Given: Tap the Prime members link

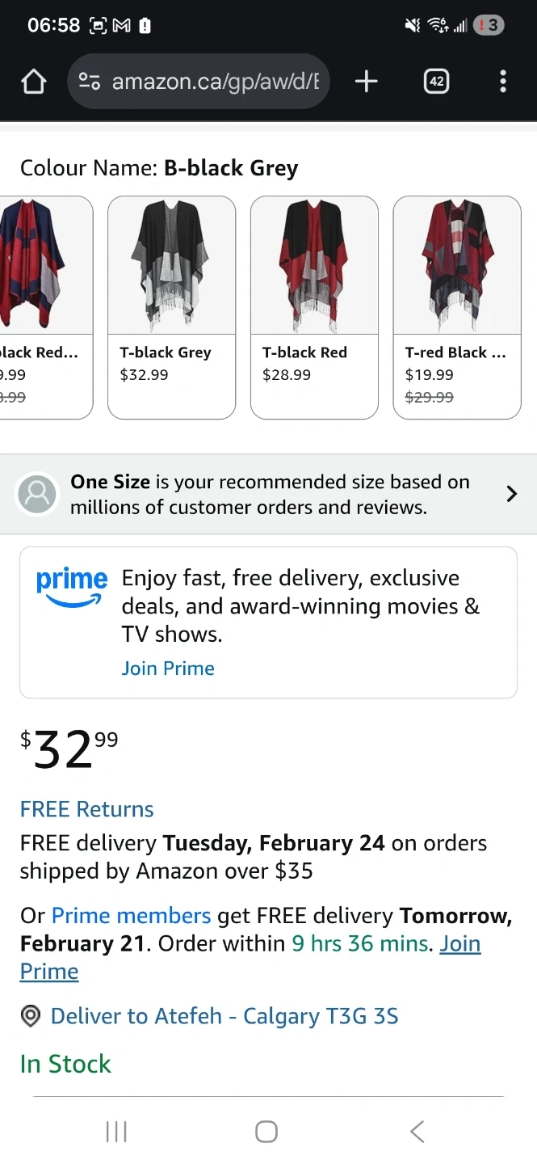Looking at the screenshot, I should [x=131, y=916].
